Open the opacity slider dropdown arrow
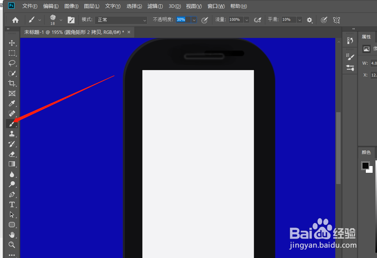This screenshot has width=377, height=258. (x=194, y=20)
